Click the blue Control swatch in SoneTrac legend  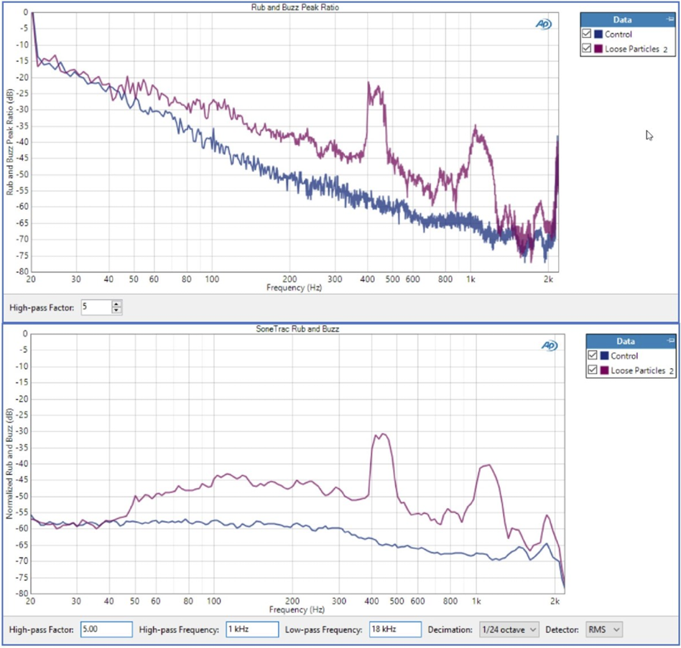coord(604,356)
